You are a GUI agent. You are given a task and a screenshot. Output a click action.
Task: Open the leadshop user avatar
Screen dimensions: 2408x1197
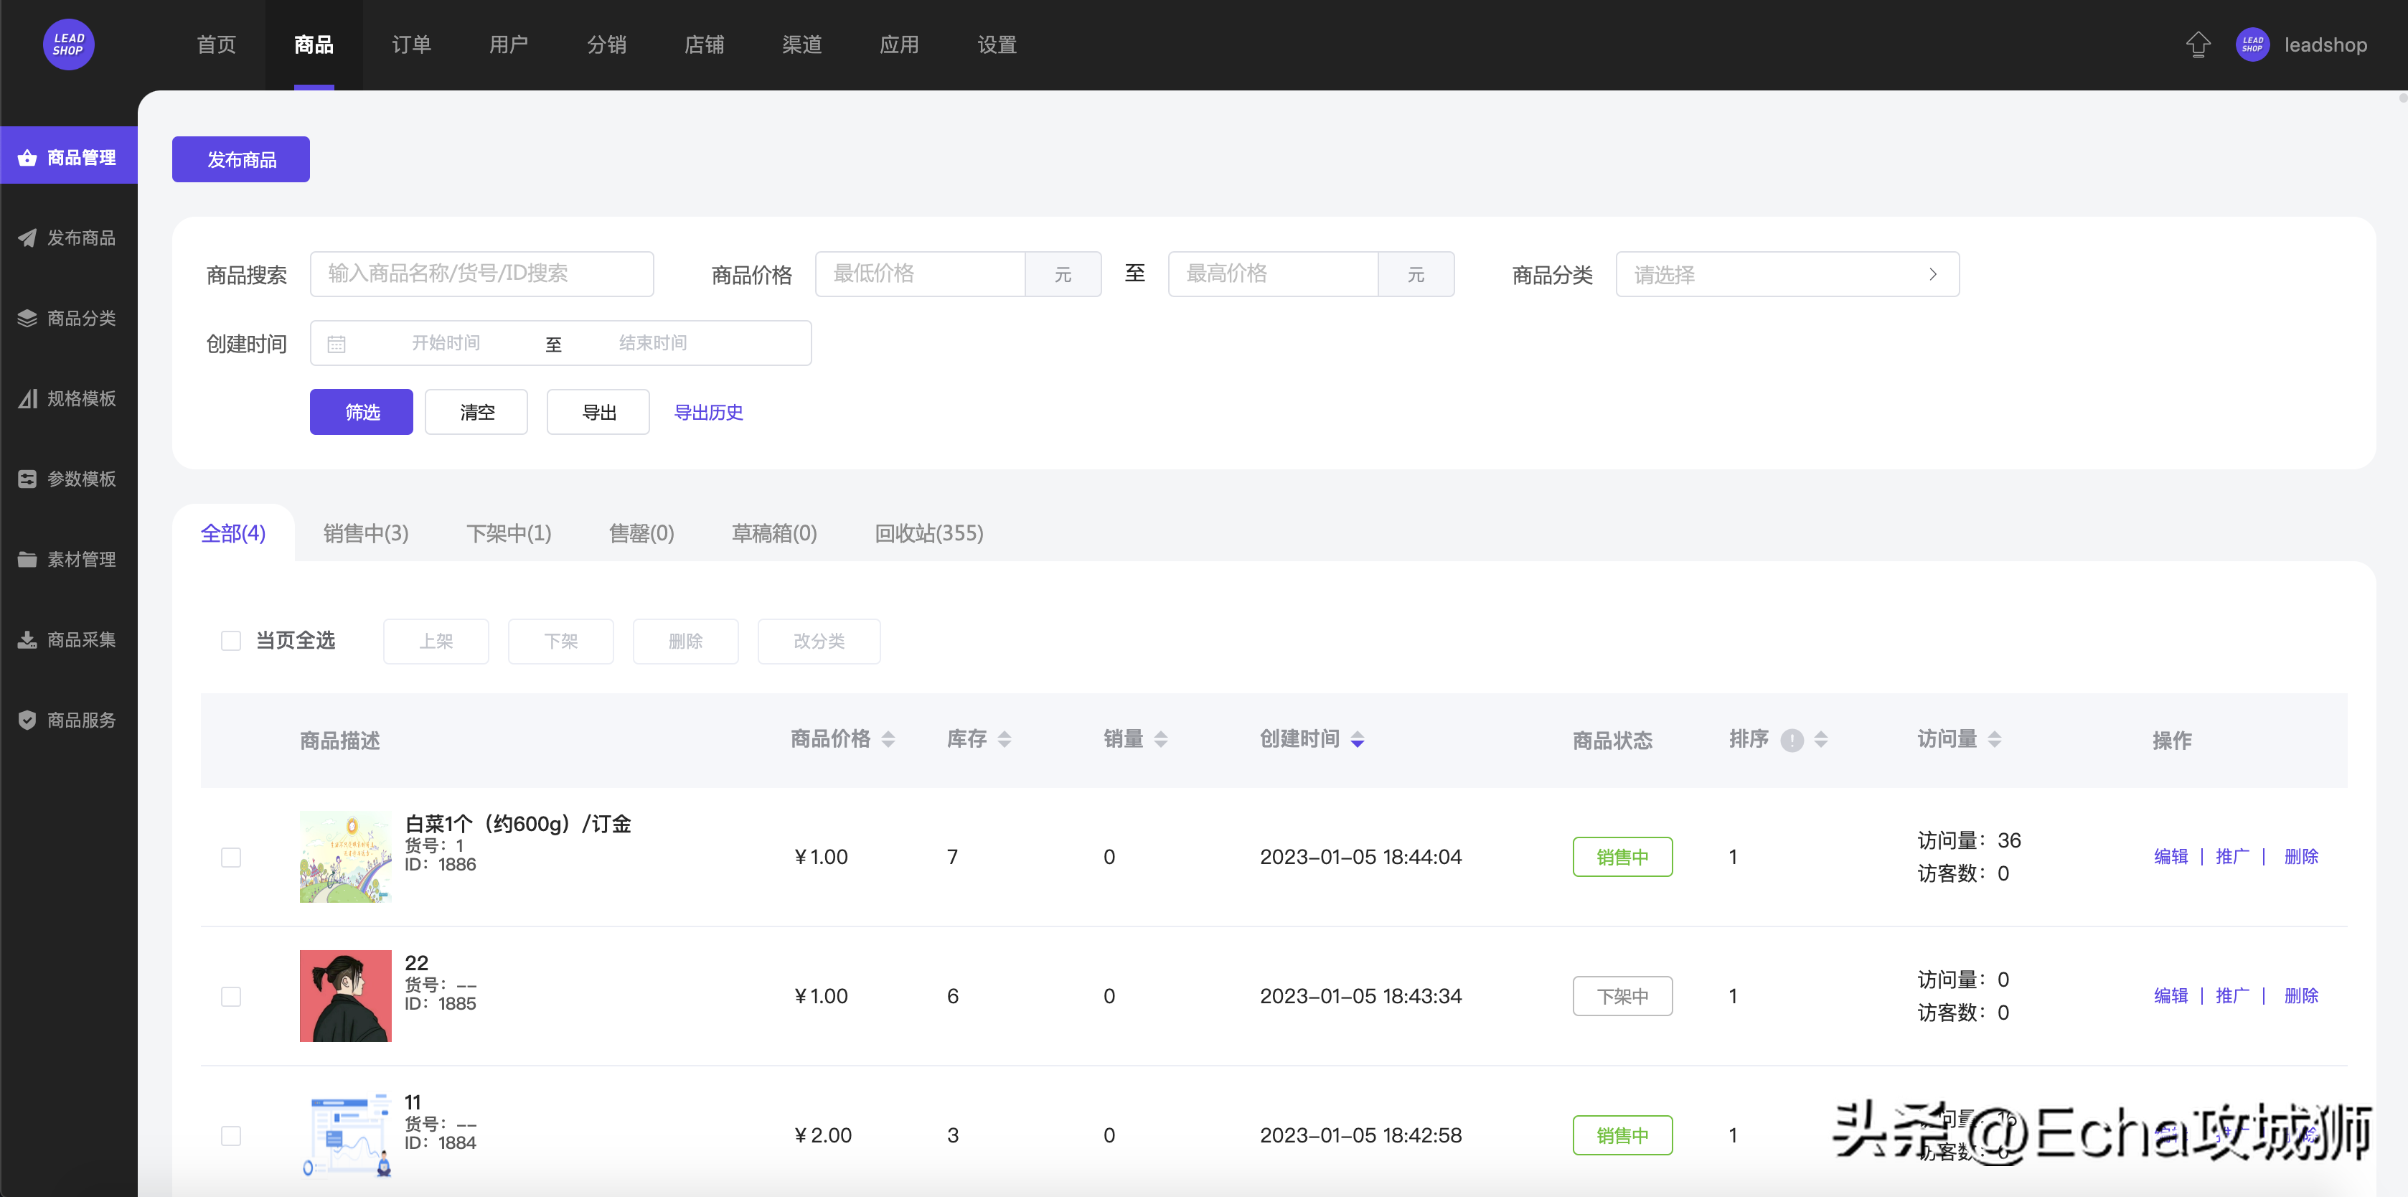click(x=2252, y=44)
